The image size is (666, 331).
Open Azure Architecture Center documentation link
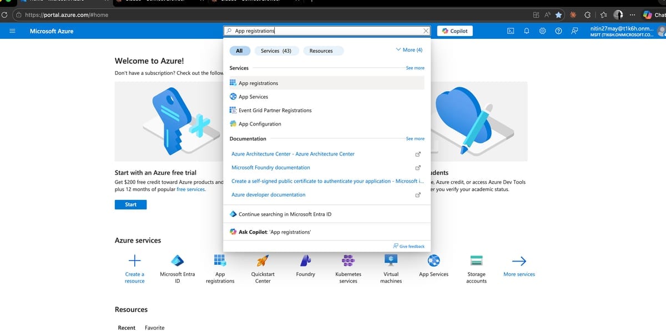pos(292,154)
